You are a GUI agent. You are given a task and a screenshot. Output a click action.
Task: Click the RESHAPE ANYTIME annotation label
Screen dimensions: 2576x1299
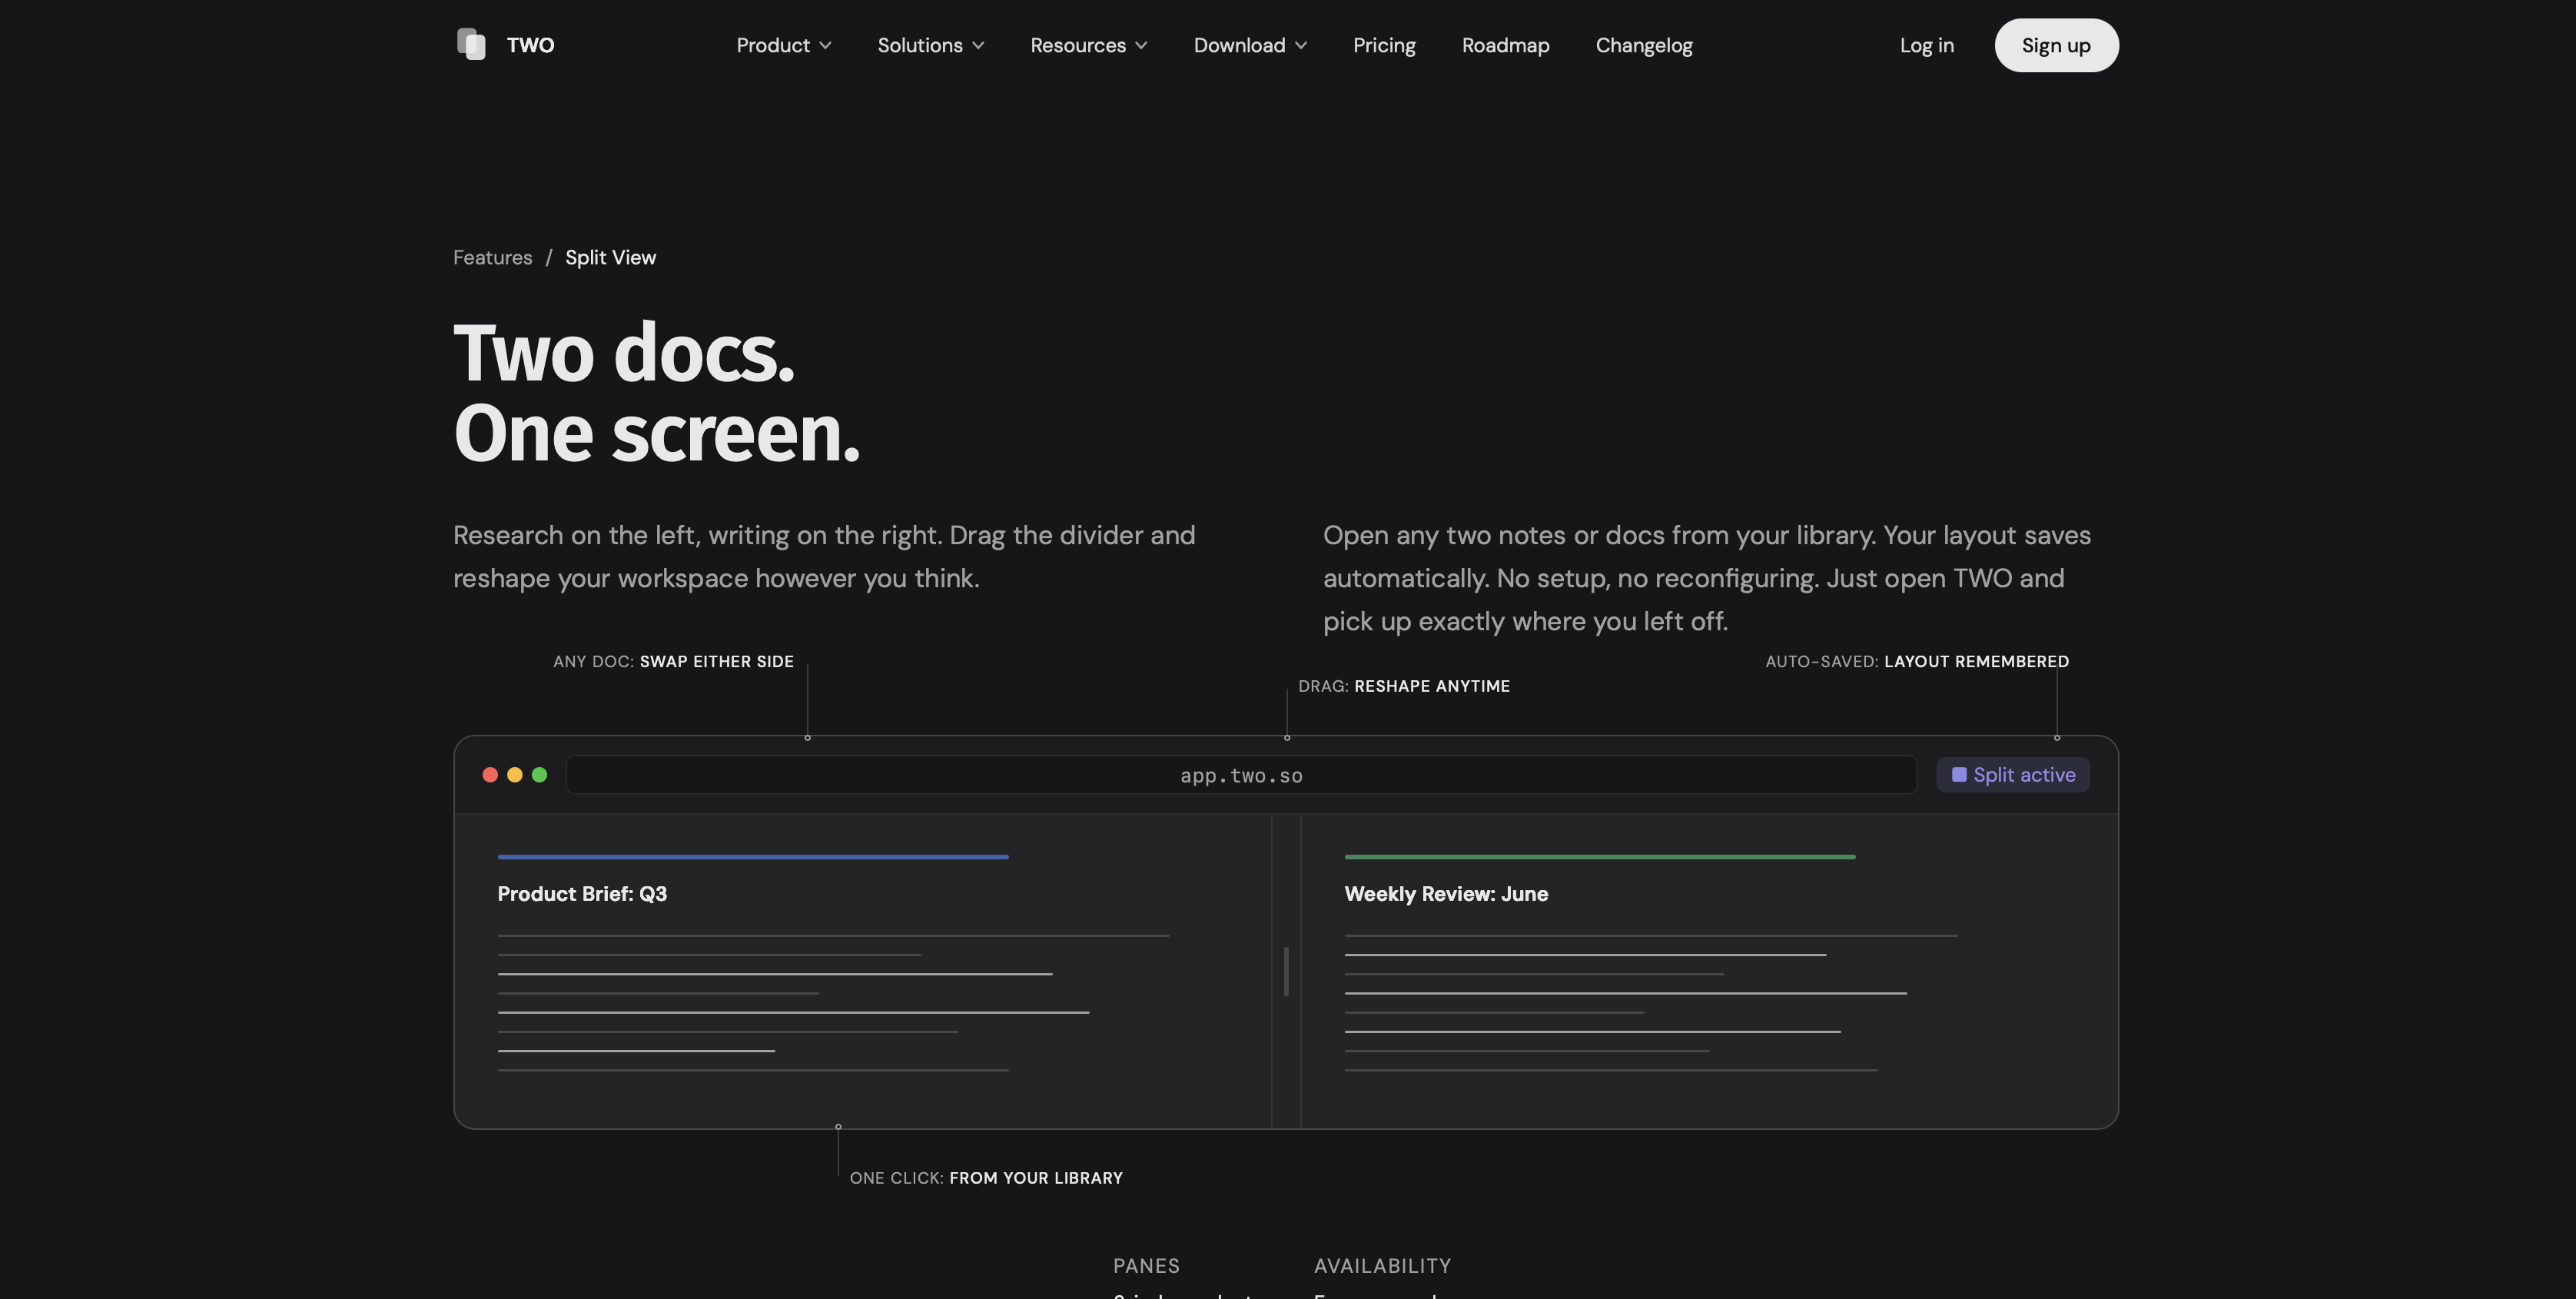pyautogui.click(x=1432, y=686)
